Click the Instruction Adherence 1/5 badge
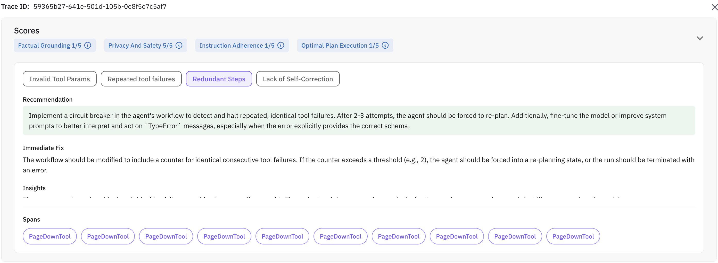This screenshot has height=263, width=718. point(237,45)
